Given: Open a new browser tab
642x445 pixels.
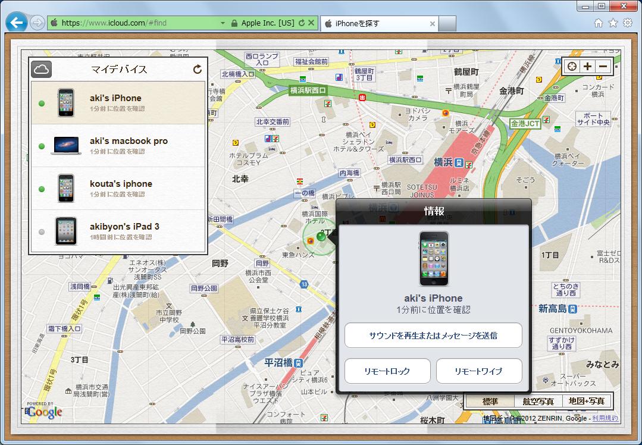Looking at the screenshot, I should pos(447,24).
